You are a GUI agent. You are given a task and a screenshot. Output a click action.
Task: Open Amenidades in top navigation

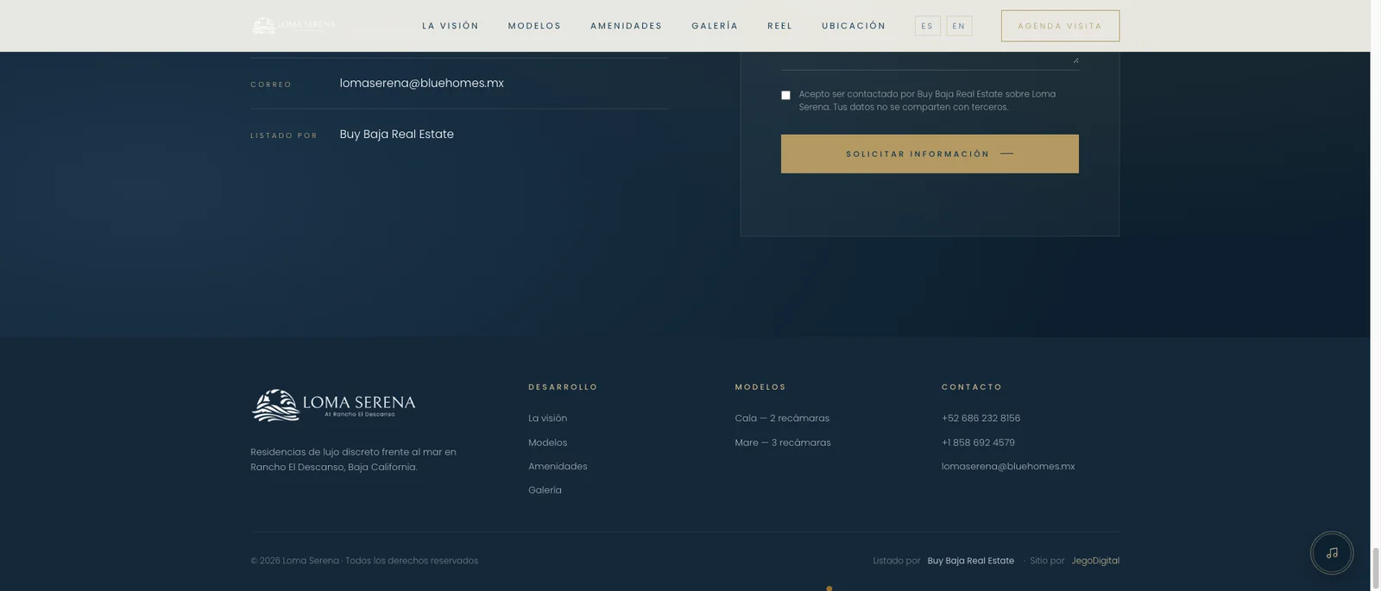coord(627,26)
